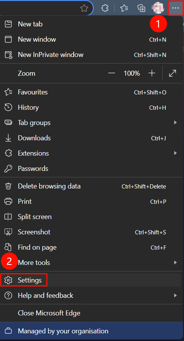The image size is (184, 341).
Task: Open the Collections toolbar icon
Action: pyautogui.click(x=141, y=8)
